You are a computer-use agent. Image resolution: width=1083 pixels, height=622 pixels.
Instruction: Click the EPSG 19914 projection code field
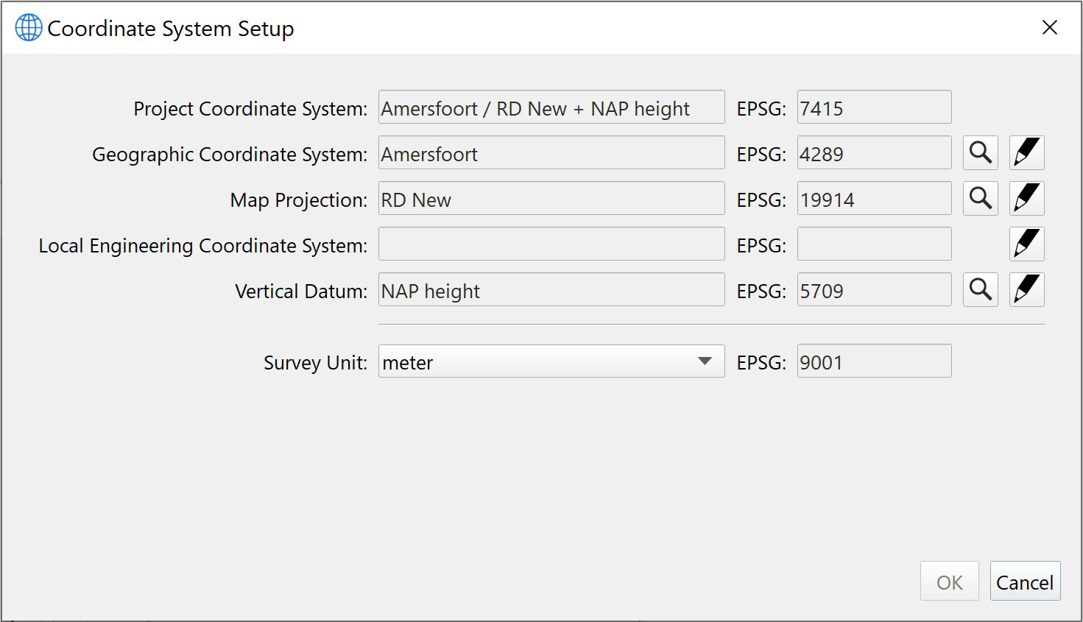click(x=873, y=198)
